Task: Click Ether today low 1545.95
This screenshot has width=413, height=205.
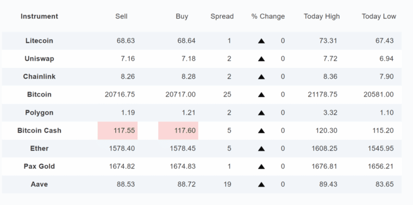Action: (381, 148)
